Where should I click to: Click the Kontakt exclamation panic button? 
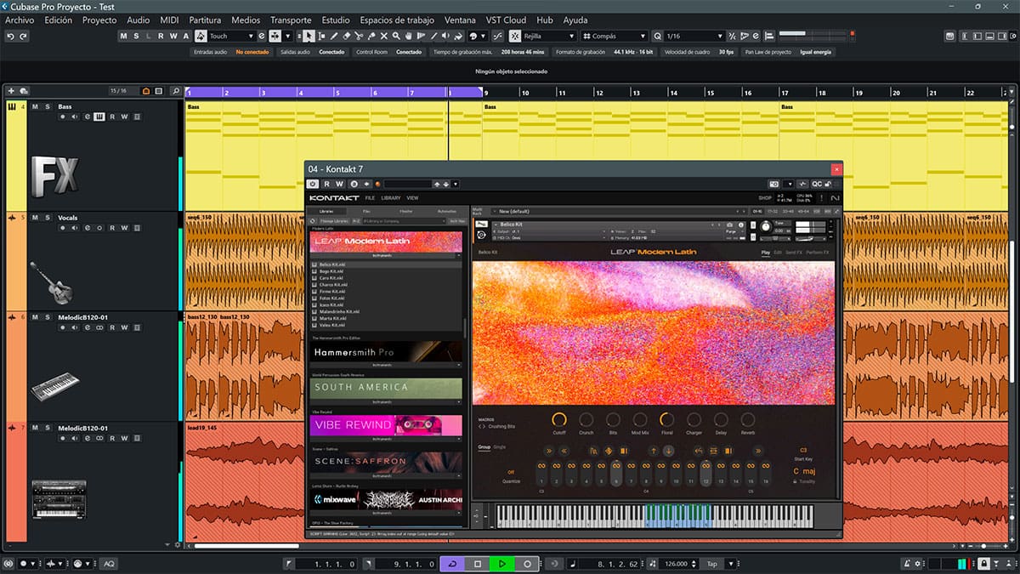822,198
